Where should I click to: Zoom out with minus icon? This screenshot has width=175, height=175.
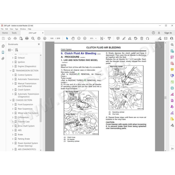79,38
